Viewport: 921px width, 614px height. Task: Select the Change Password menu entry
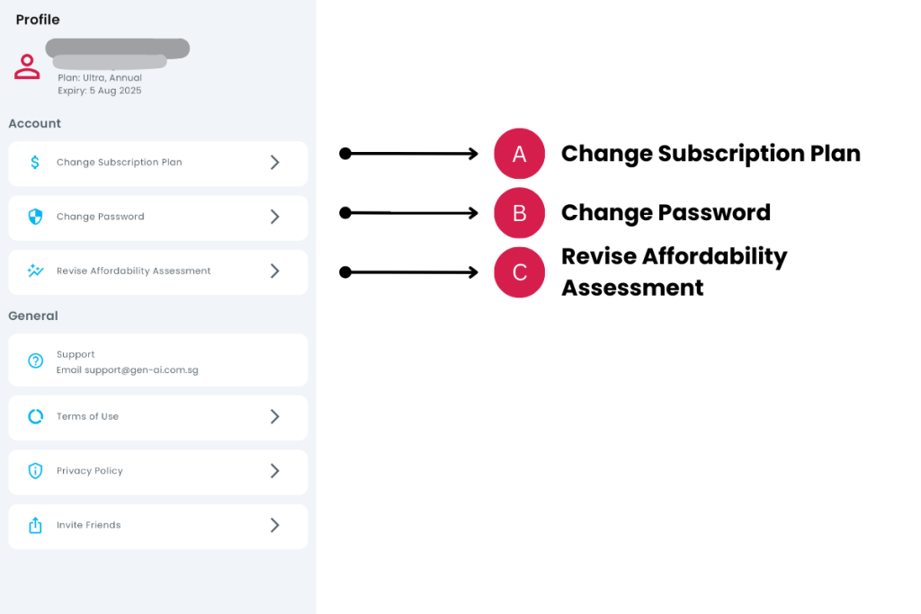point(101,217)
